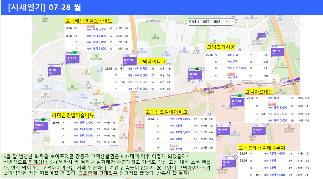Click the 강동경희대병원 hospital icon
This screenshot has height=179, width=323.
tap(140, 122)
